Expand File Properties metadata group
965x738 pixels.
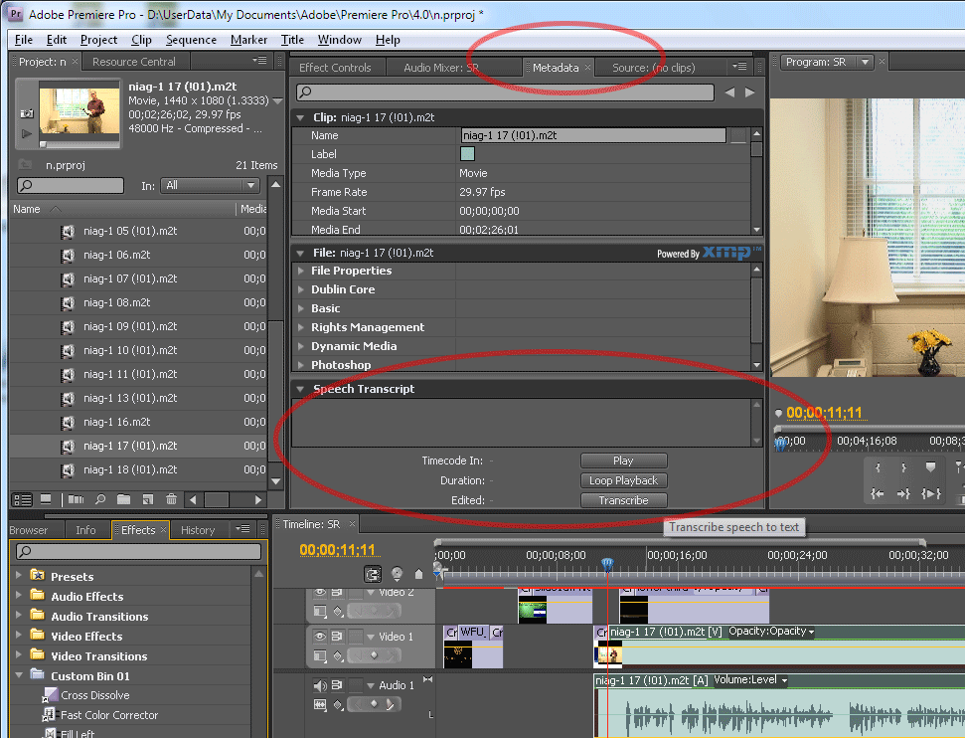pos(301,271)
